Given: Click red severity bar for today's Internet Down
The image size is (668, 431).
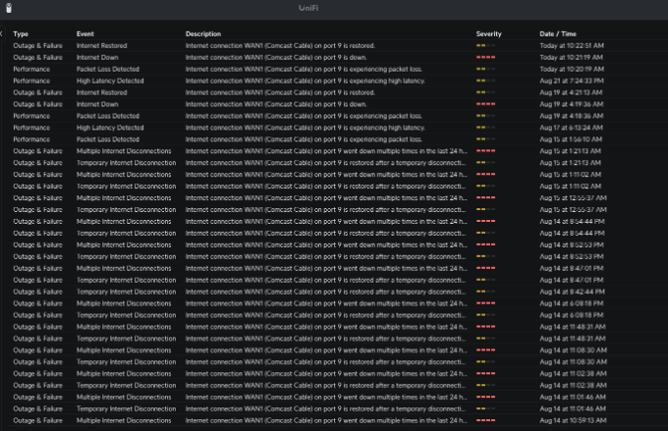Looking at the screenshot, I should (485, 58).
